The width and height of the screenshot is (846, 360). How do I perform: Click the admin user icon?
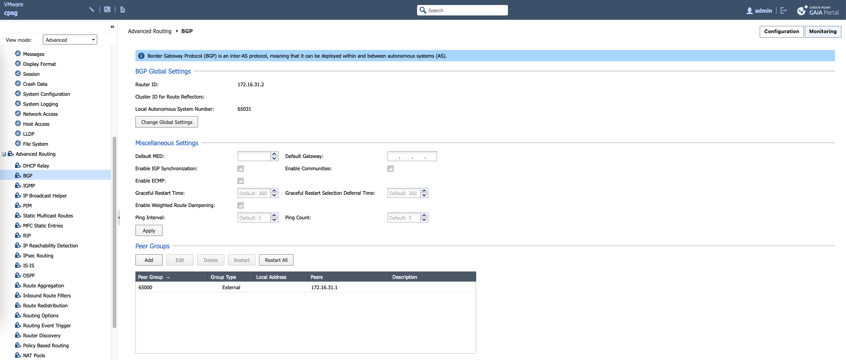[749, 10]
